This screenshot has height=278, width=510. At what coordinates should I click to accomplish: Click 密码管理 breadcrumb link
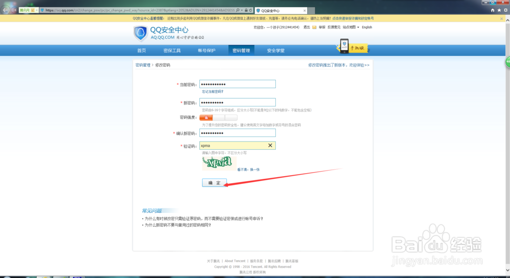point(143,65)
